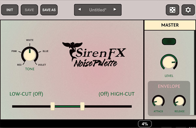The width and height of the screenshot is (196, 128).
Task: Open settings with the gear icon
Action: [188, 10]
